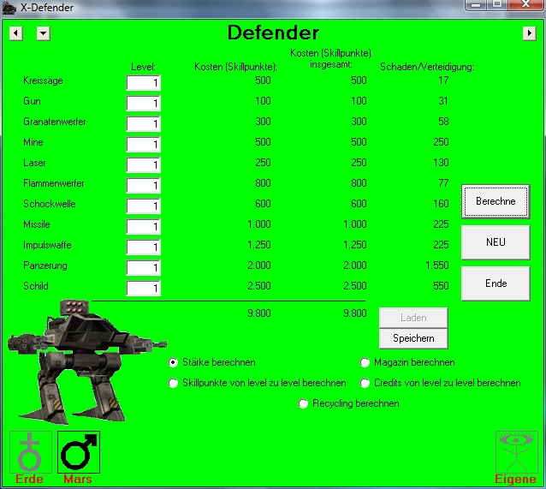Focus the Impulswaffe level input field

(144, 247)
